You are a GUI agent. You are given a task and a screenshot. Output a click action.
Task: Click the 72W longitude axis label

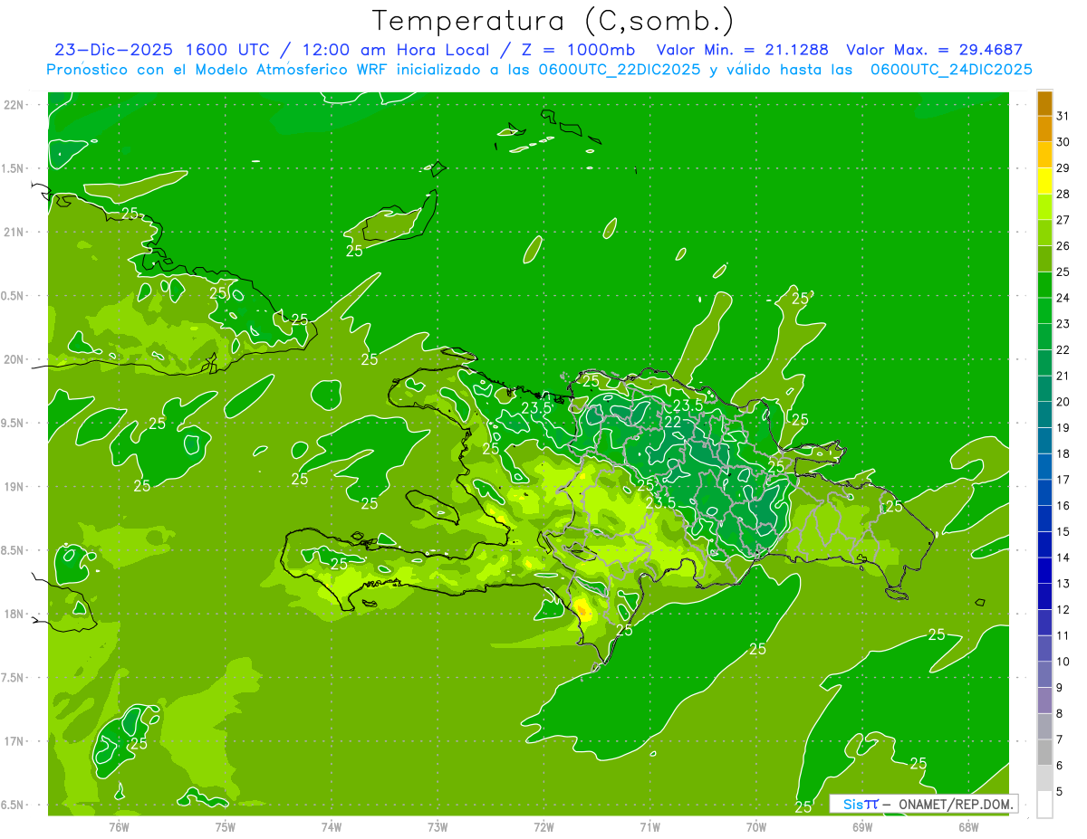coord(543,827)
